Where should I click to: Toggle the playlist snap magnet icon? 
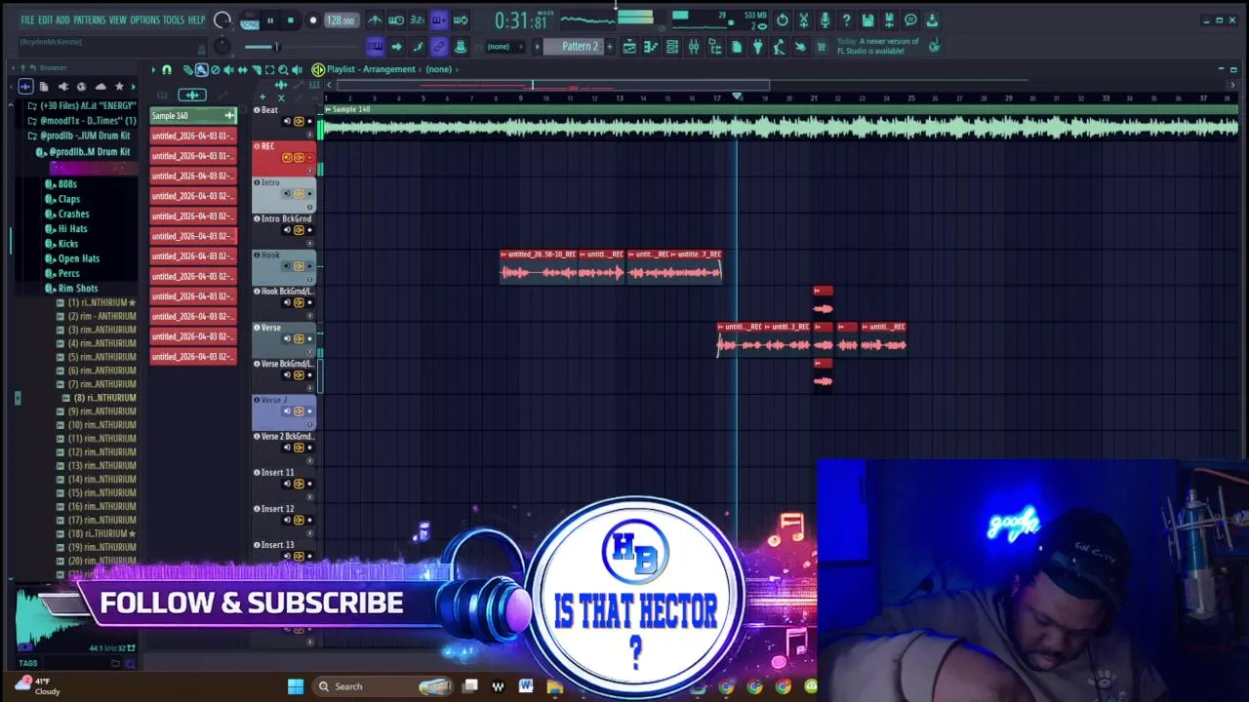coord(167,69)
